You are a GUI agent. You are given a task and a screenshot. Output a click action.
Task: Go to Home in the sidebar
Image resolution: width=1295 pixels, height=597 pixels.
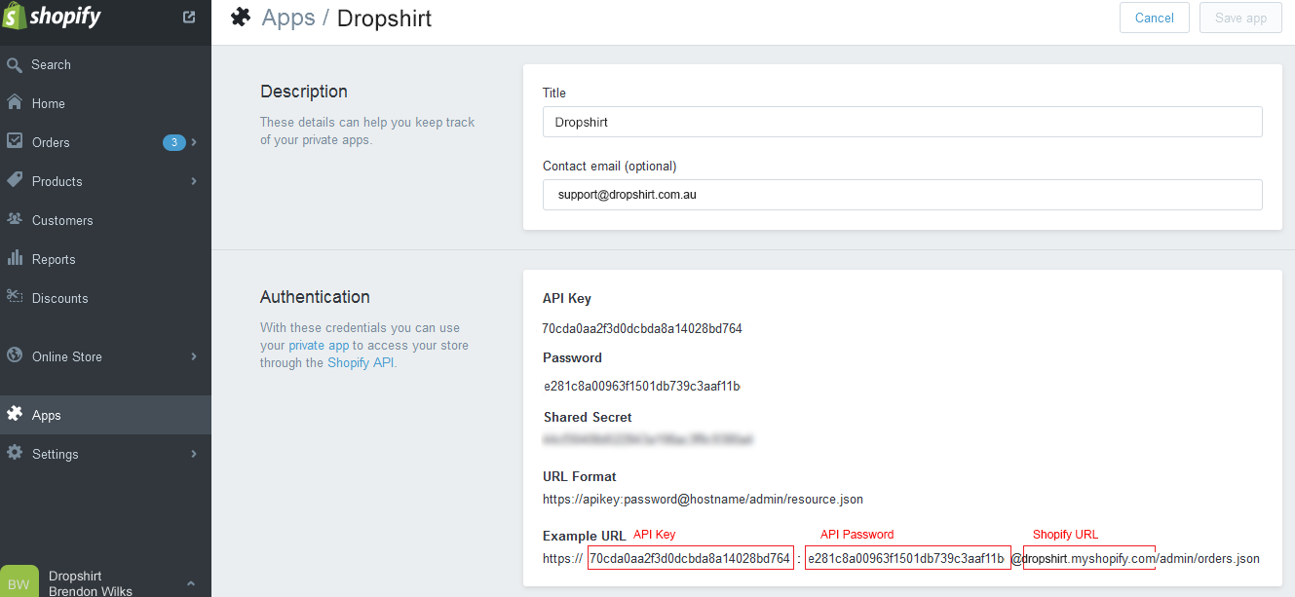coord(105,103)
